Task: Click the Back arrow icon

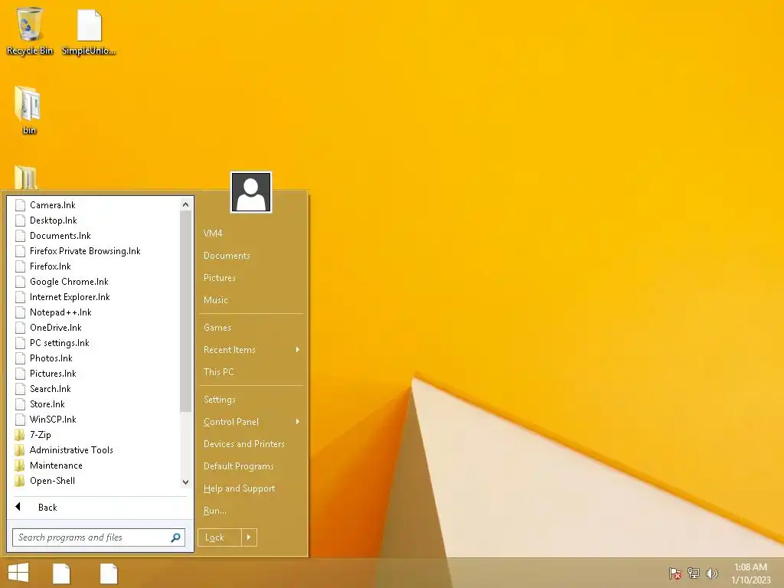Action: [18, 507]
